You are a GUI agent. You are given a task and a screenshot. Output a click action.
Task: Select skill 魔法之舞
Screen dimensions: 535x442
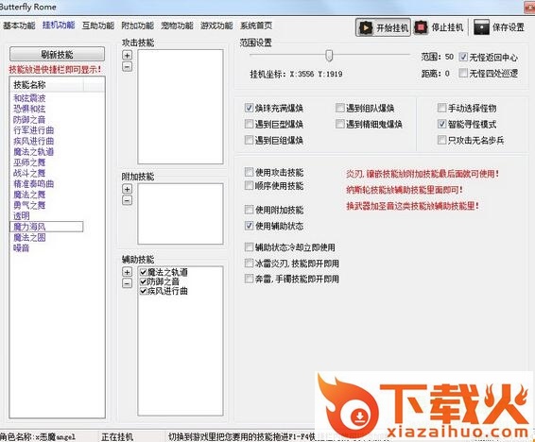[x=29, y=195]
